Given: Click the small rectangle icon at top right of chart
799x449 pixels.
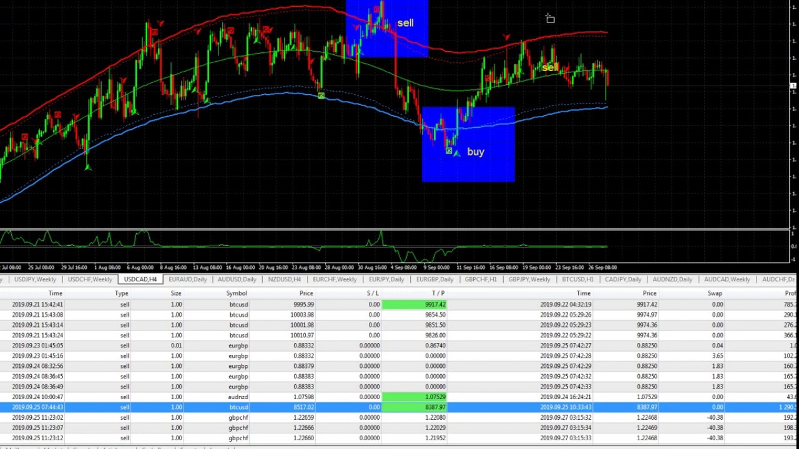Looking at the screenshot, I should [x=550, y=19].
